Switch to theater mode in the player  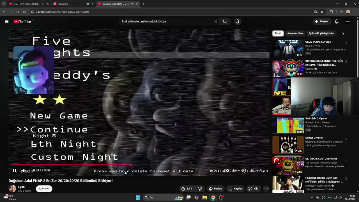coord(253,171)
